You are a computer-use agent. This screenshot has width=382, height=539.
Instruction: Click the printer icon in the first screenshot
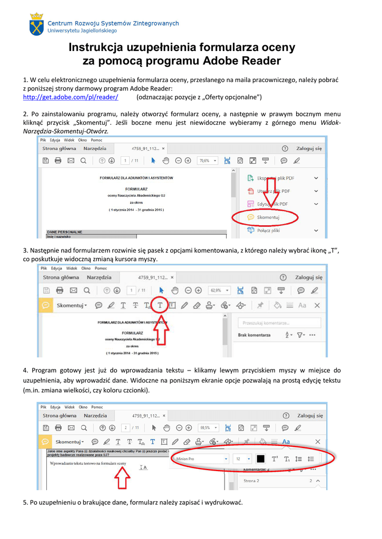(x=58, y=161)
